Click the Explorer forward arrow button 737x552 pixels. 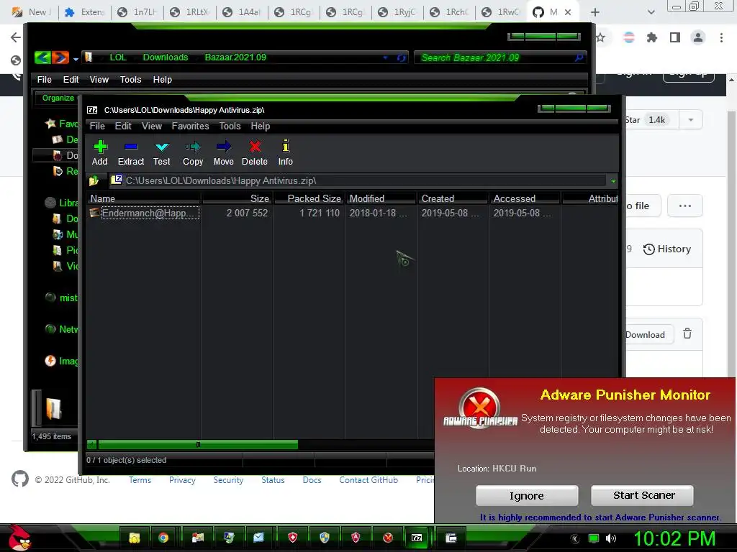click(60, 57)
